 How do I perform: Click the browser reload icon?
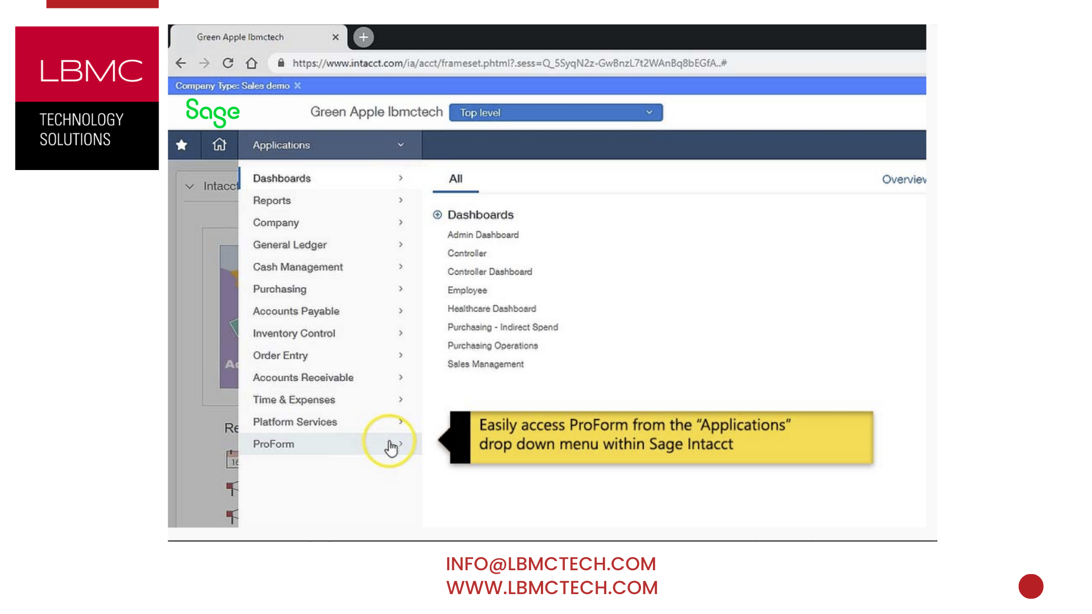(x=228, y=63)
